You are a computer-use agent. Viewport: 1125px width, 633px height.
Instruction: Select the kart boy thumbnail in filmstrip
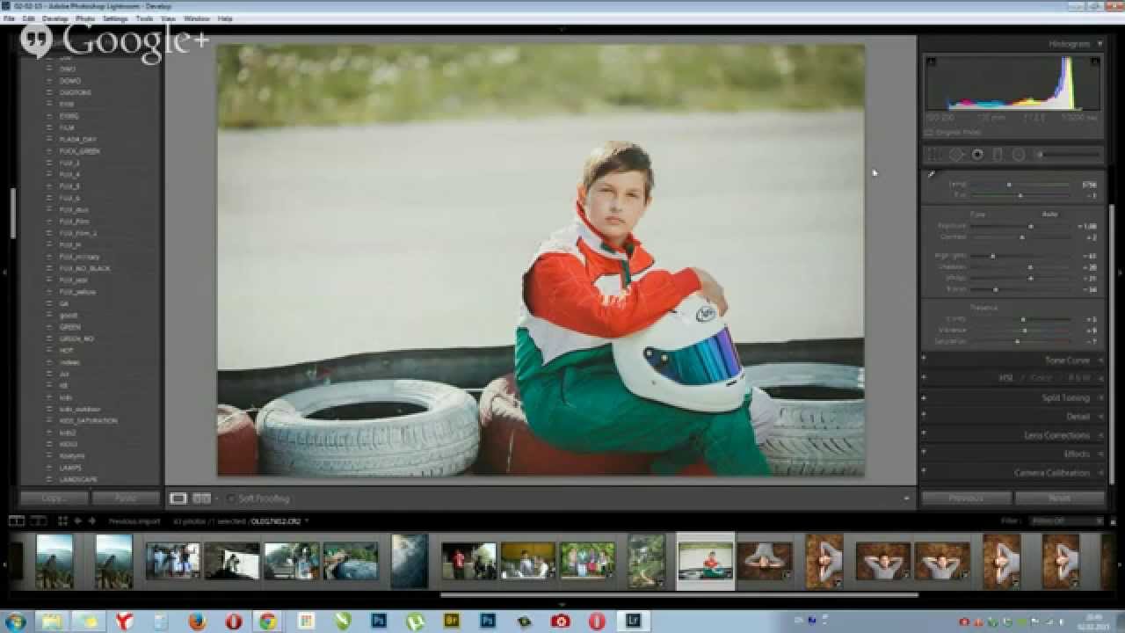point(706,561)
